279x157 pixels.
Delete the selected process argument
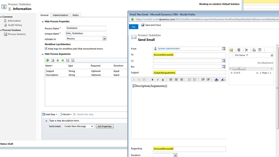click(x=53, y=60)
